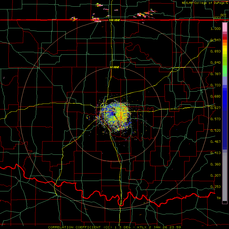This screenshot has width=229, height=229.
Task: Click the gray segment of the color bar
Action: pos(225,177)
